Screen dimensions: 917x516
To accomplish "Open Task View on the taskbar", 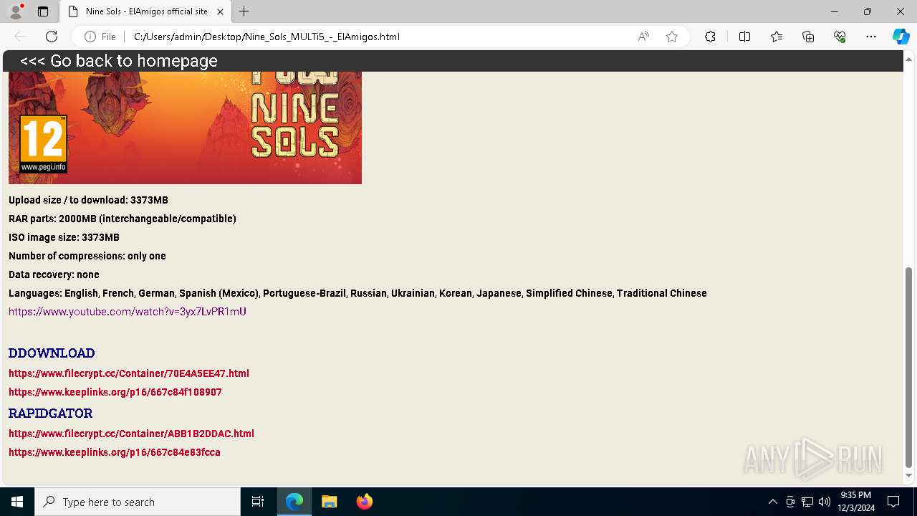I will (258, 502).
